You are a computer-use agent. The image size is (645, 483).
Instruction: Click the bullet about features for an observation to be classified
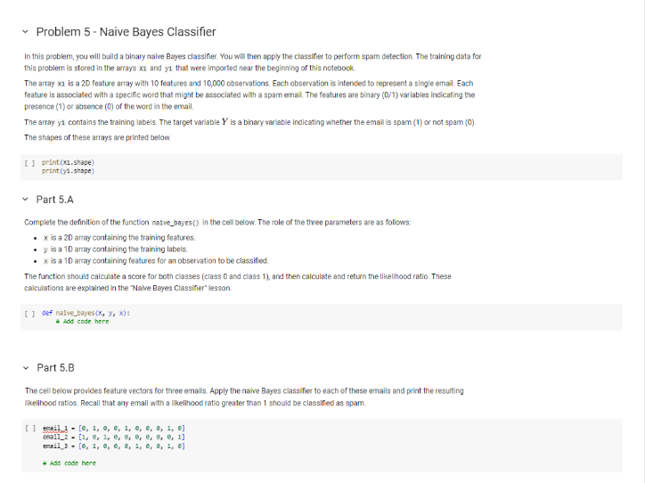point(156,261)
